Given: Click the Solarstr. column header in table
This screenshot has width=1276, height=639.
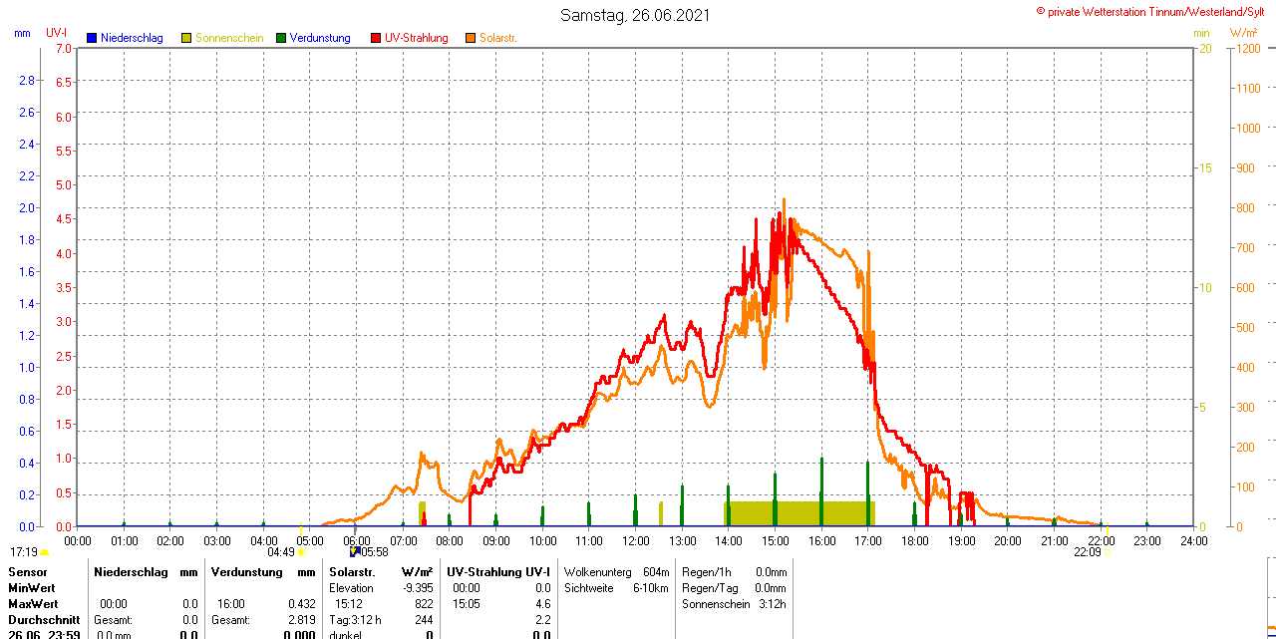Looking at the screenshot, I should pyautogui.click(x=352, y=572).
